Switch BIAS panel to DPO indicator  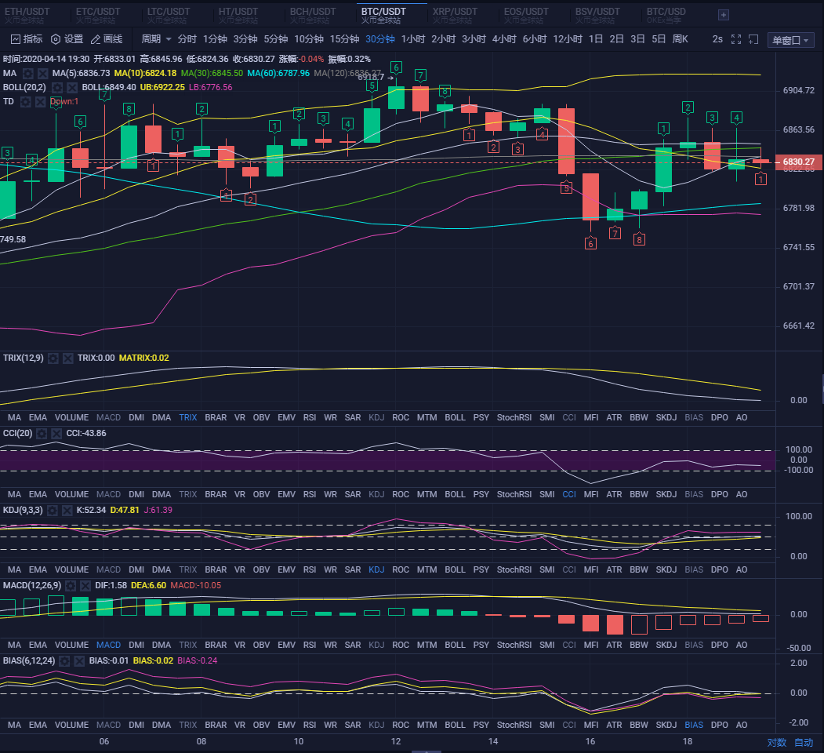(x=720, y=725)
